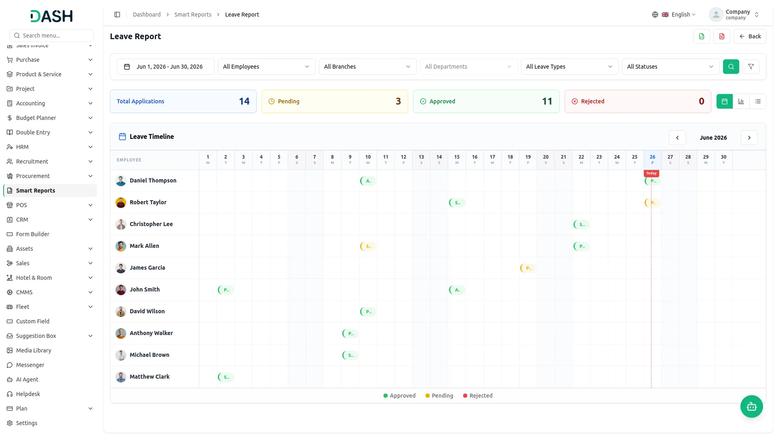Expand the Hotel & Room menu
The image size is (776, 436).
pyautogui.click(x=50, y=278)
